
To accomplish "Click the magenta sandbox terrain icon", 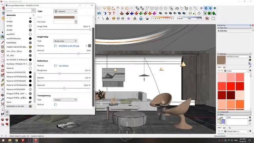I will click(154, 13).
